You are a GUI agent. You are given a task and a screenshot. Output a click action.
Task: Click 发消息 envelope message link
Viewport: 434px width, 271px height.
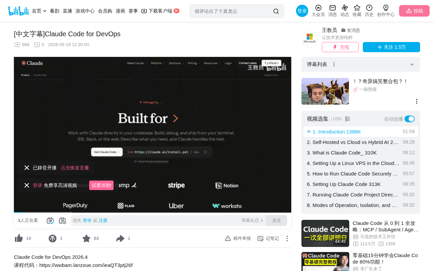tap(351, 30)
